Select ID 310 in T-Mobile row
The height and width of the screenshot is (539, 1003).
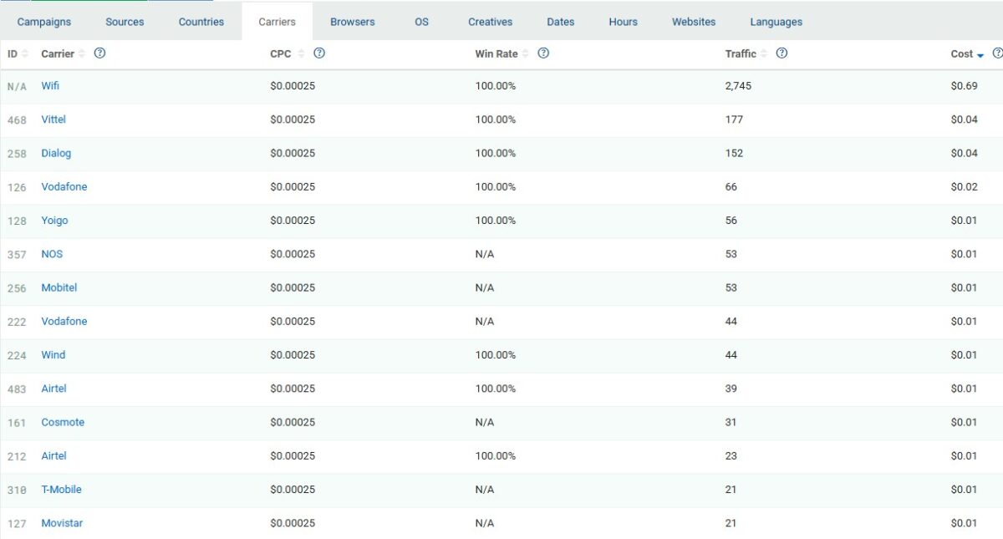[17, 489]
